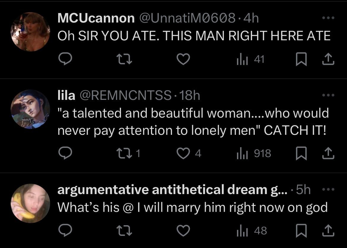Open MCUcannon's profile avatar
This screenshot has height=248, width=347.
tap(30, 32)
